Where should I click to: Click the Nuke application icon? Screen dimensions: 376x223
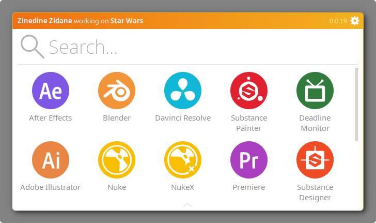pos(117,160)
